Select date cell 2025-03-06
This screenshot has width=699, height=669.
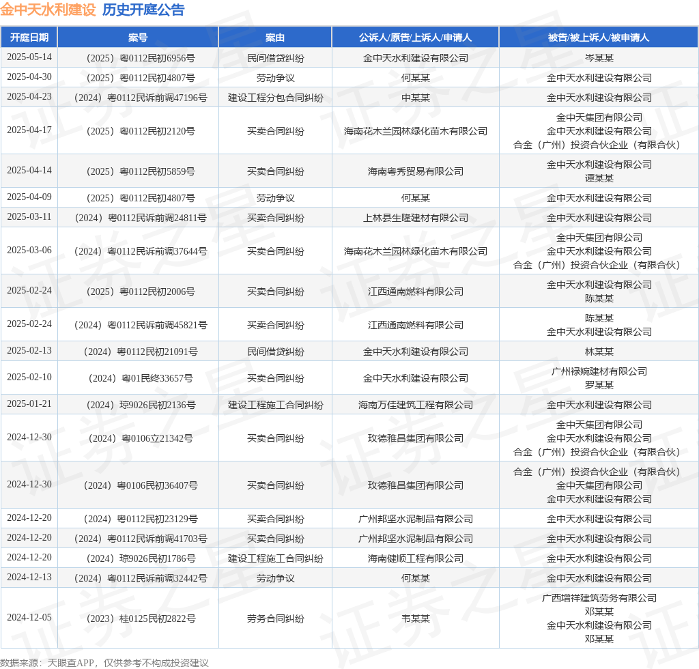[29, 250]
